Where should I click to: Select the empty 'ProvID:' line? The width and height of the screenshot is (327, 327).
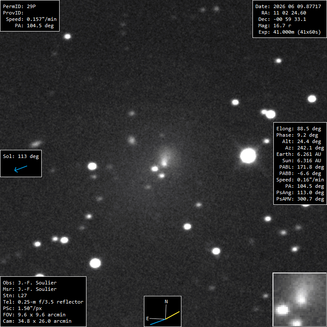[13, 13]
